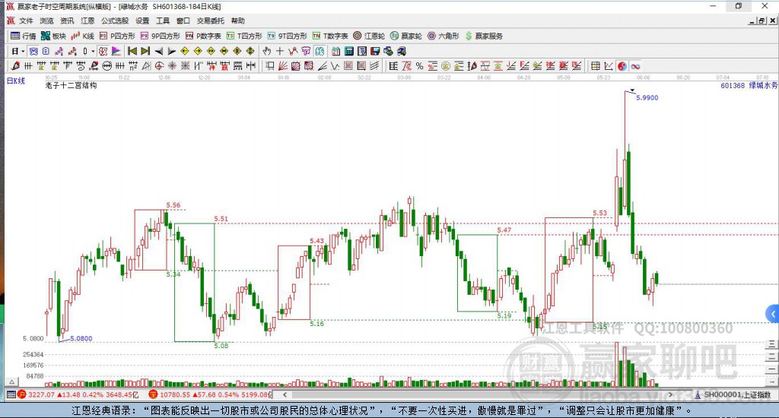Screen dimensions: 779x418
Task: Click the last yellow diamond icon
Action: [250, 51]
